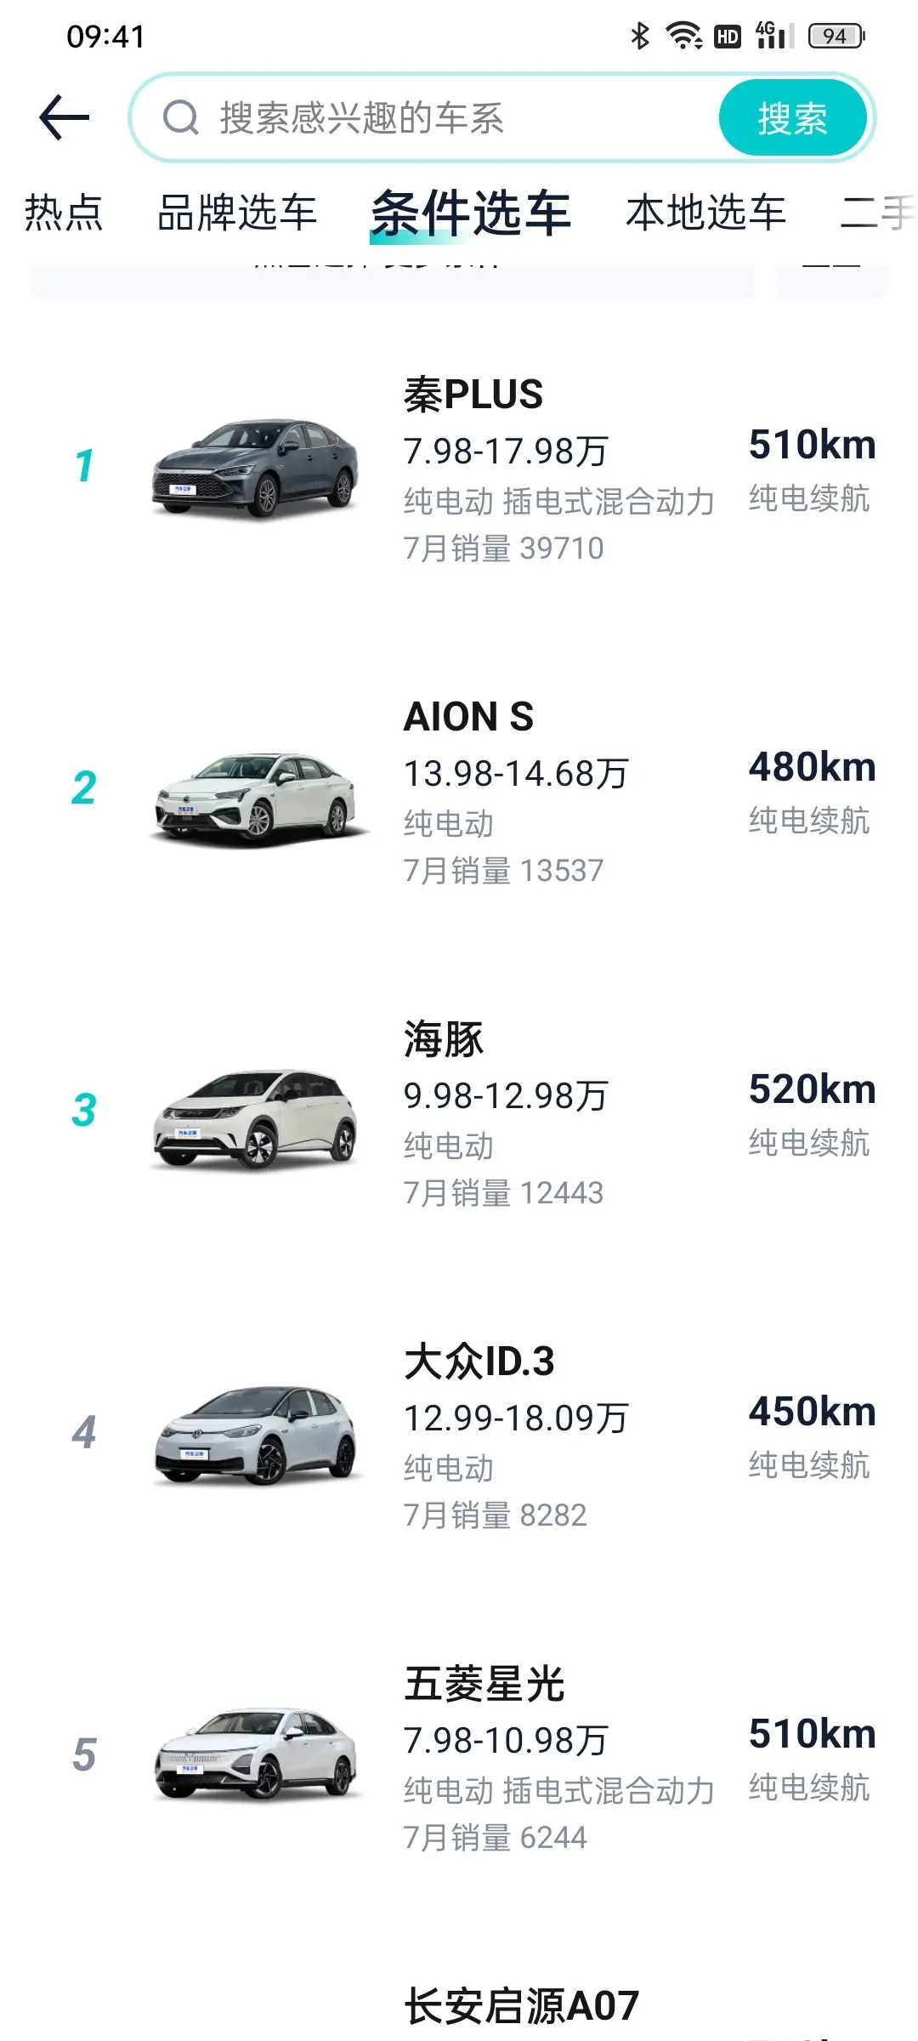Click the teal 搜索 button

(x=792, y=118)
